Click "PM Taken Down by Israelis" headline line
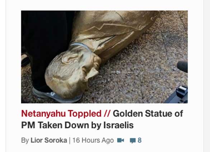The width and height of the screenshot is (210, 152). (x=78, y=125)
